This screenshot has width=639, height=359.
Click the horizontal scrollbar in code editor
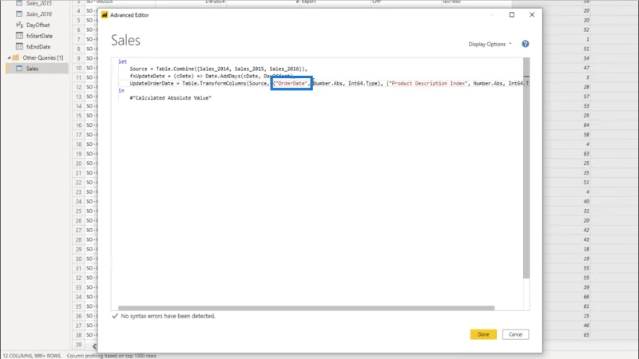[x=306, y=308]
